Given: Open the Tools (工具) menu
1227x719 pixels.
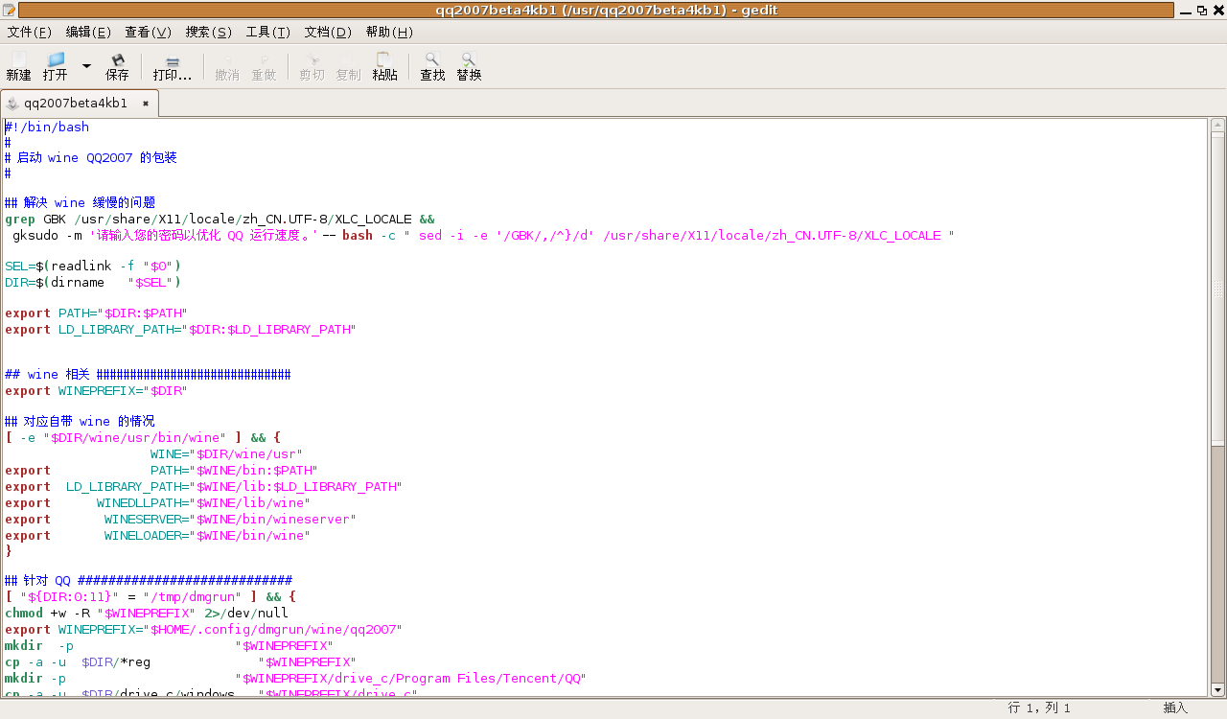Looking at the screenshot, I should pos(268,32).
